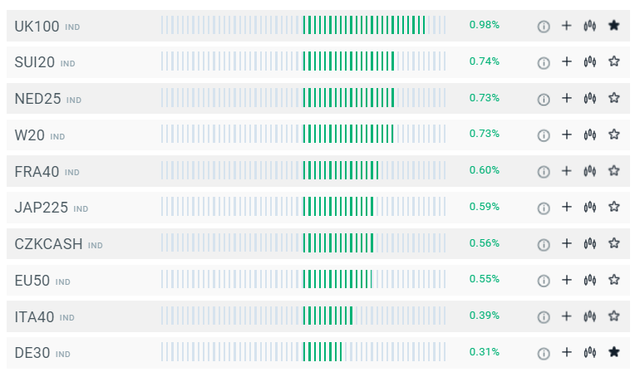The width and height of the screenshot is (640, 377).
Task: Remove DE30 from favorites star
Action: (x=614, y=352)
